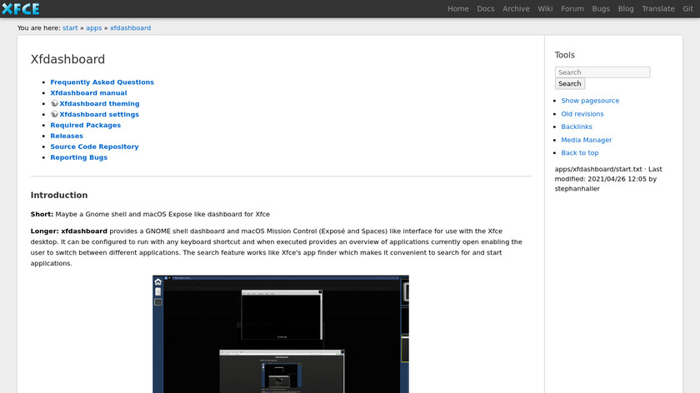Open Old revisions link
The height and width of the screenshot is (393, 700).
coord(582,114)
